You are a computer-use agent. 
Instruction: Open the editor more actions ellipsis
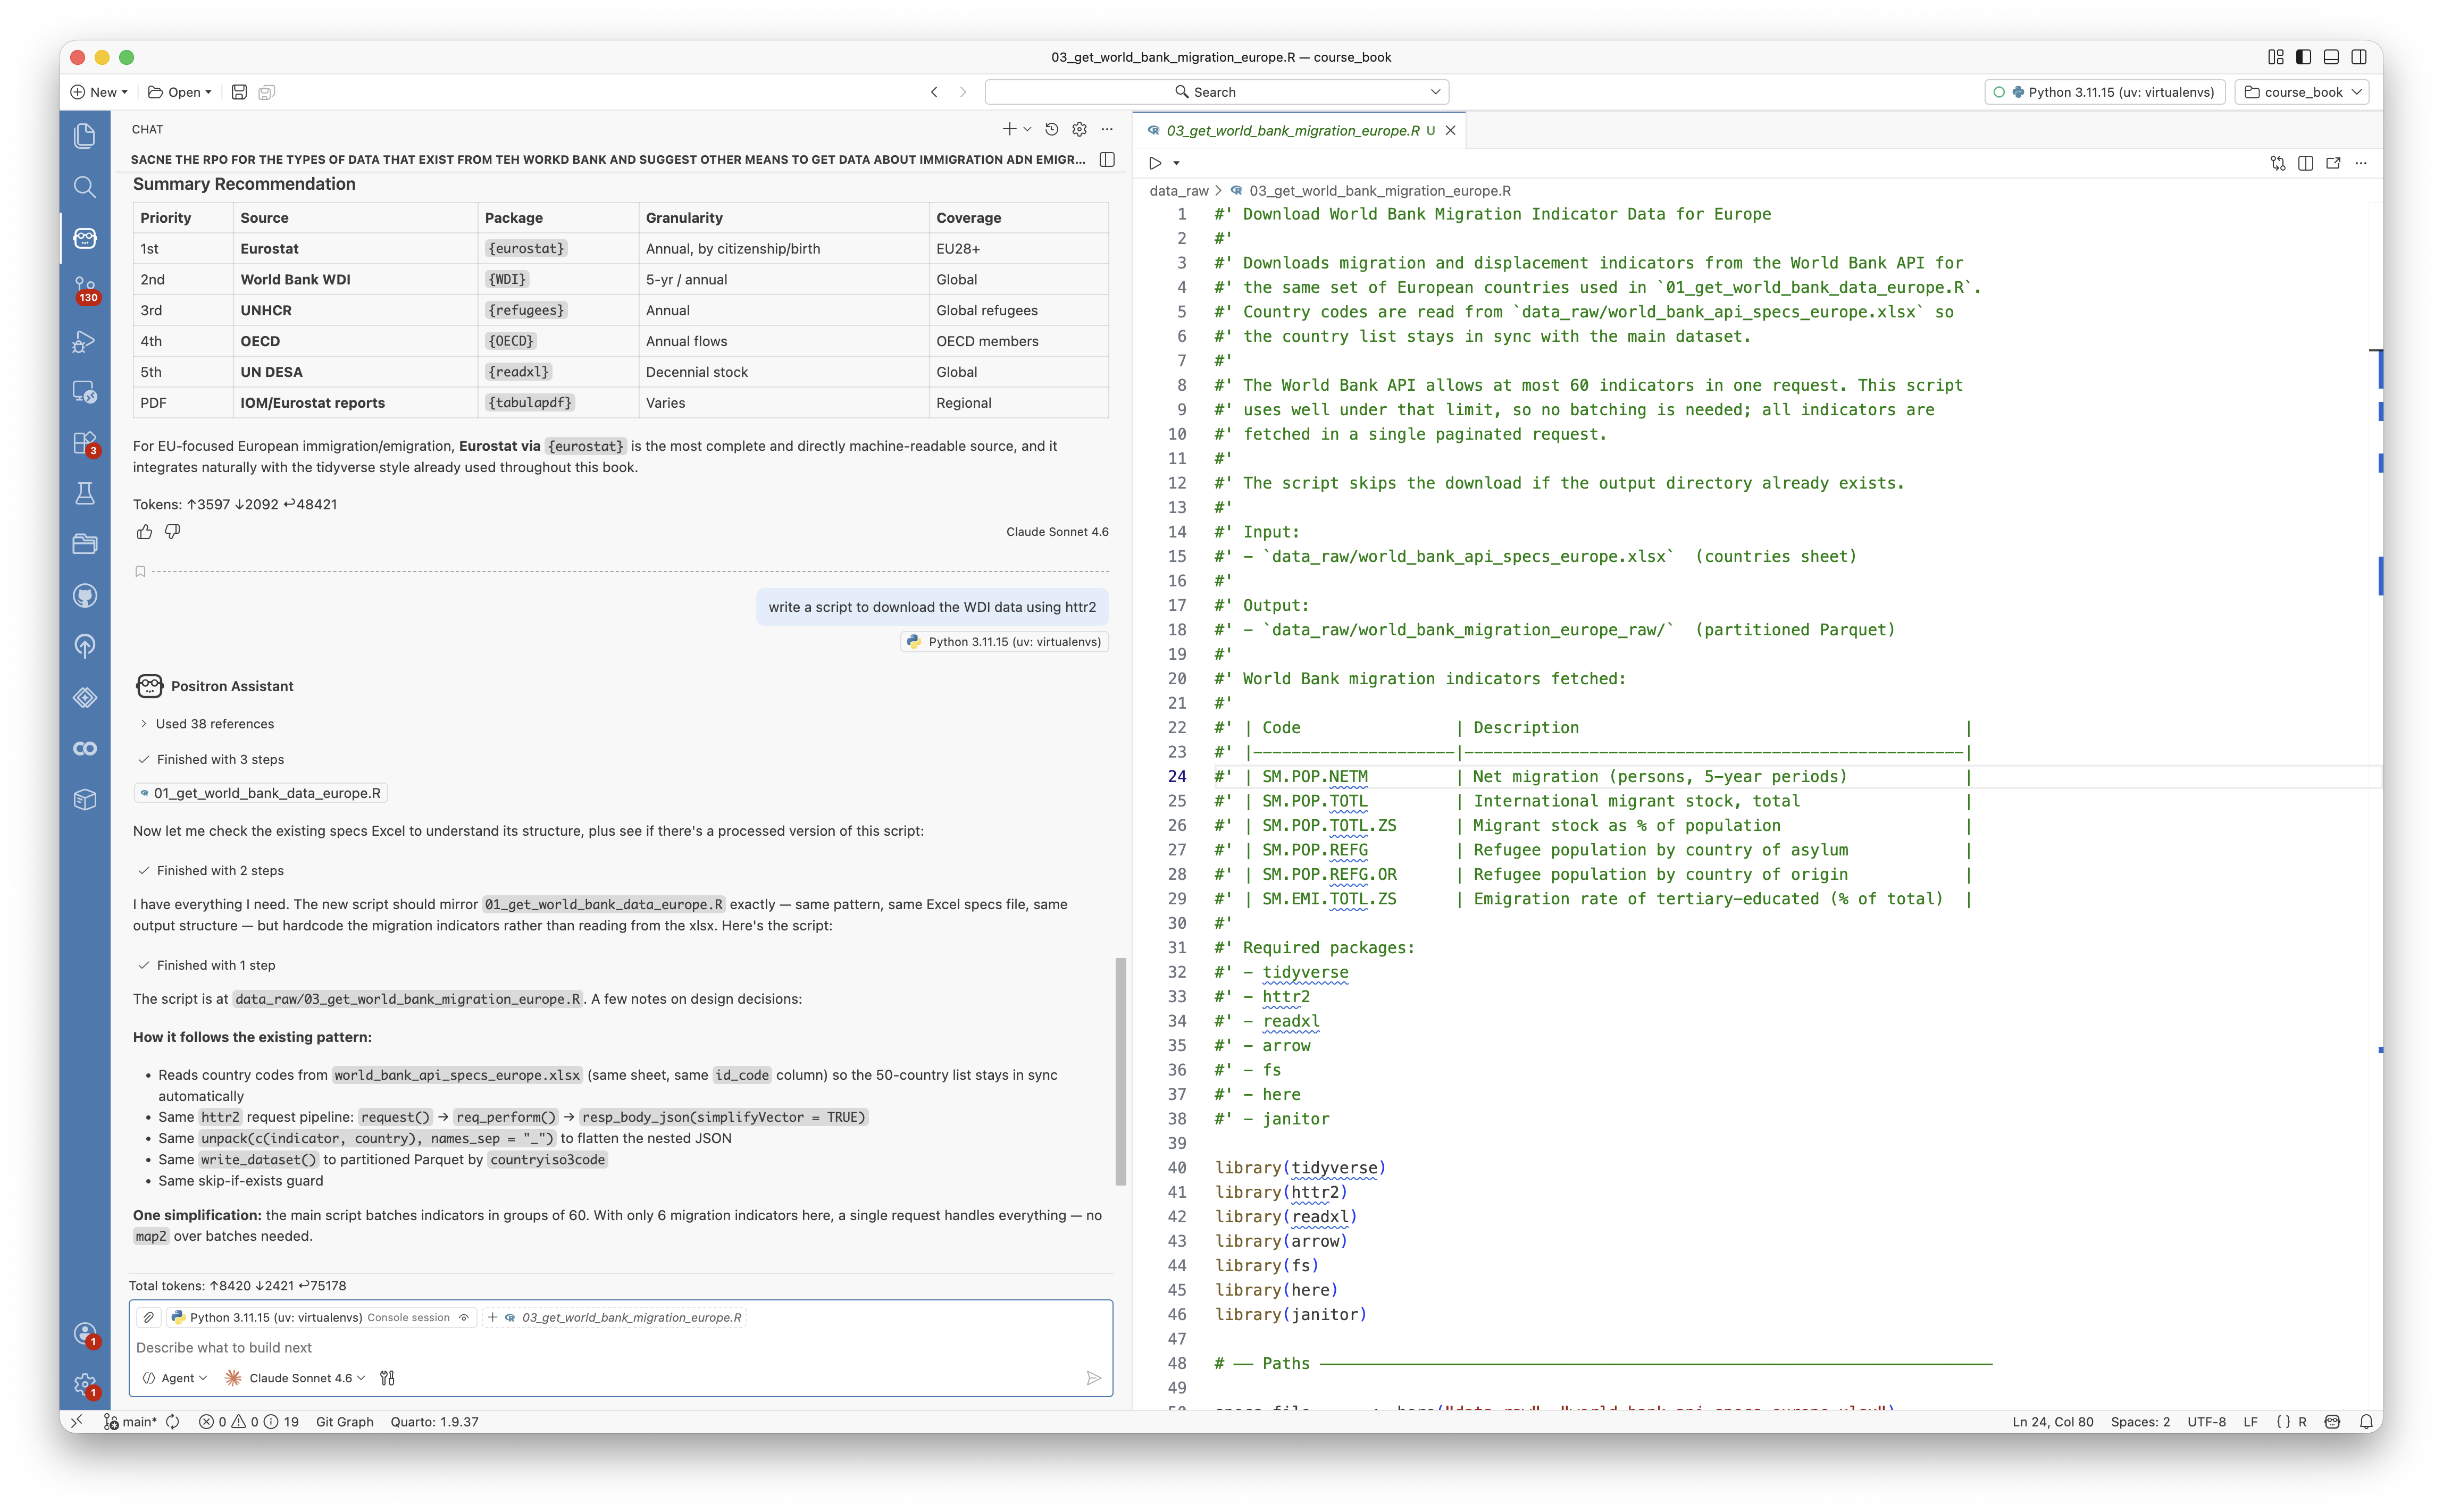(x=2361, y=163)
